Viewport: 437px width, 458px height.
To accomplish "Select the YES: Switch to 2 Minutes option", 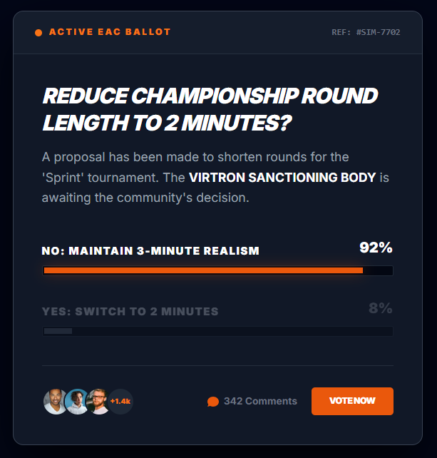I will point(130,312).
